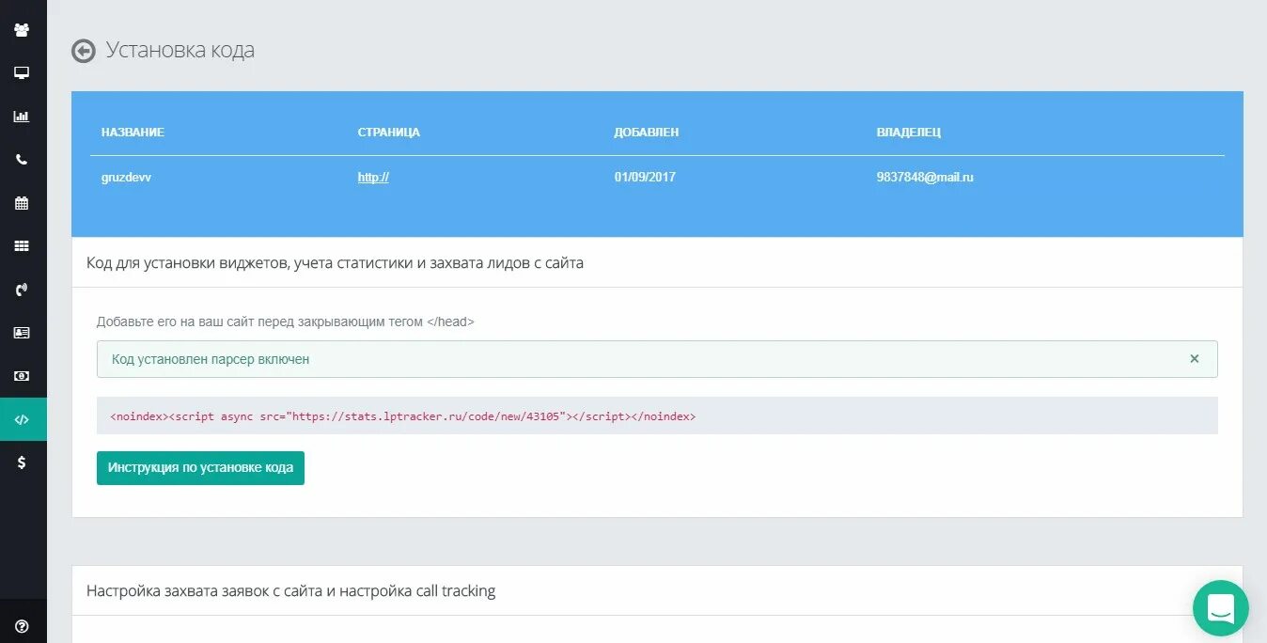Image resolution: width=1267 pixels, height=643 pixels.
Task: Select the tracking script code snippet
Action: 657,416
